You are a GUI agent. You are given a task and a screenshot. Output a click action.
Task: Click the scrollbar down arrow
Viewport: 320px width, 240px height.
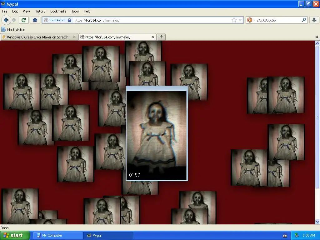click(x=317, y=222)
